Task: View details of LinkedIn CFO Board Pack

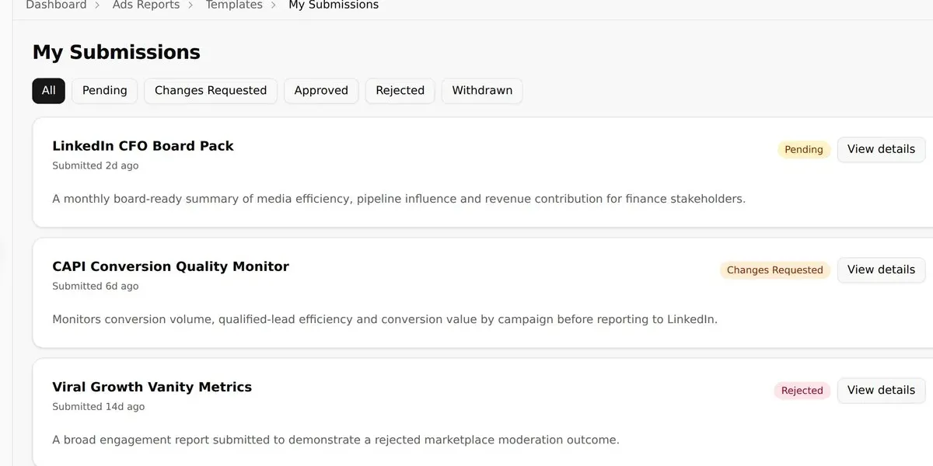Action: point(881,149)
